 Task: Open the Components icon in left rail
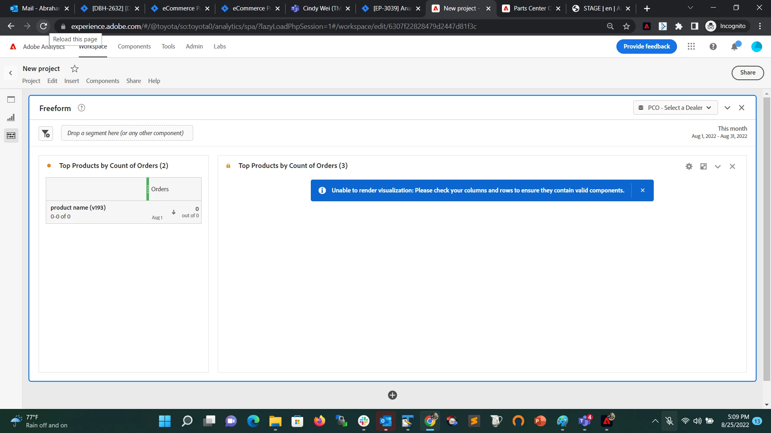pyautogui.click(x=11, y=136)
